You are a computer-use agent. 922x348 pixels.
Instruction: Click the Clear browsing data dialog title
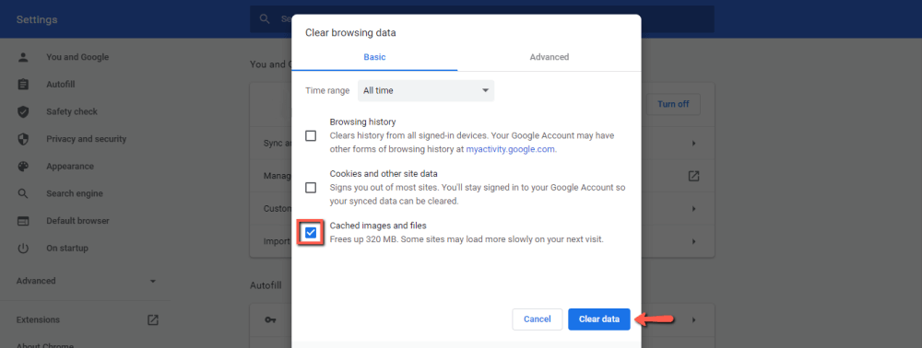click(350, 33)
